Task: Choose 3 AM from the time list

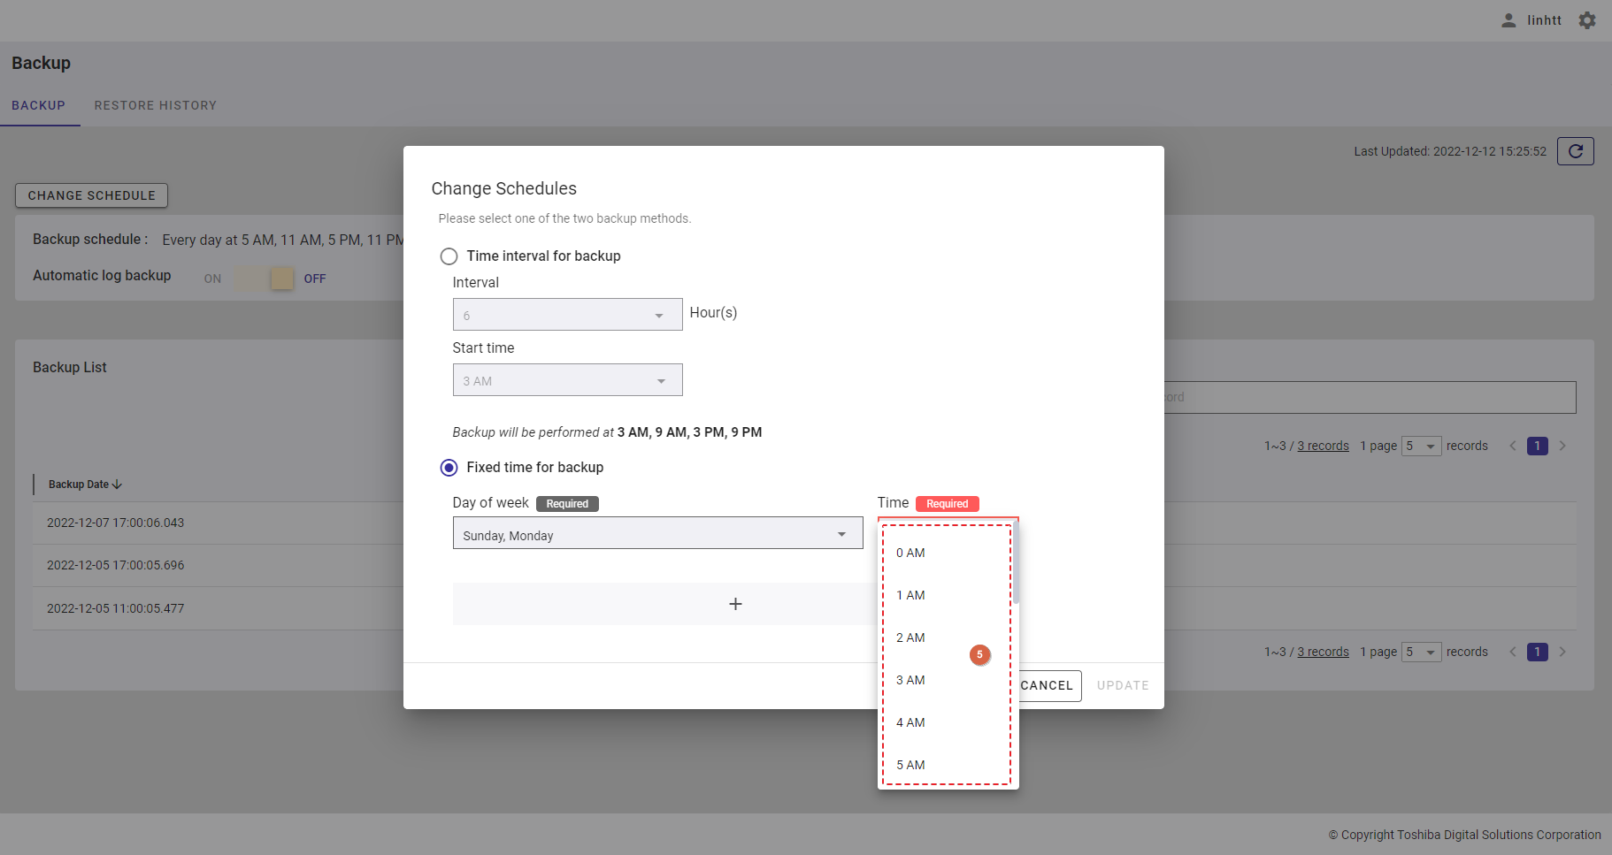Action: pos(910,680)
